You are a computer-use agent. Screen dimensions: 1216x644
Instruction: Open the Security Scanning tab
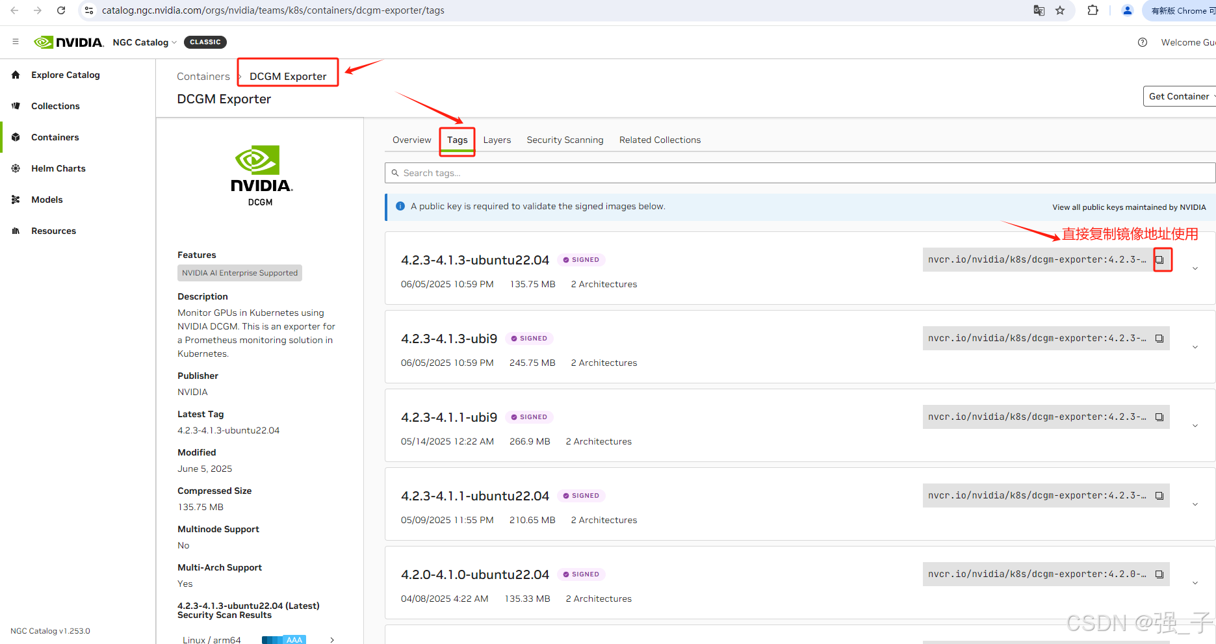[564, 140]
